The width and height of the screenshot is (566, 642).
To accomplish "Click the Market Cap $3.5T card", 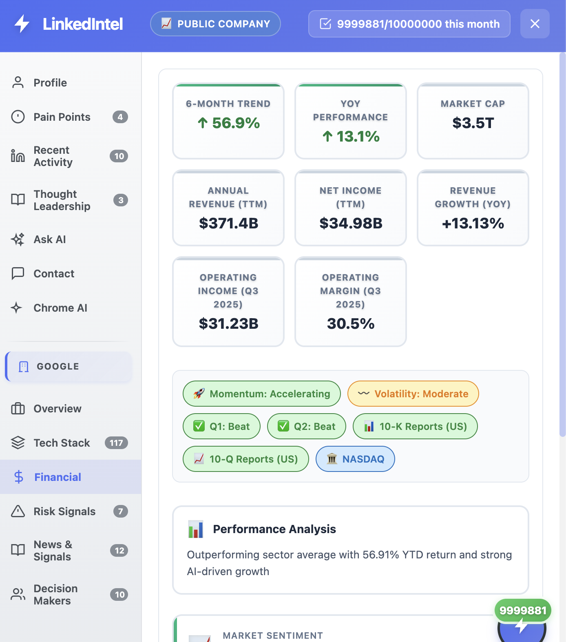I will pyautogui.click(x=473, y=121).
